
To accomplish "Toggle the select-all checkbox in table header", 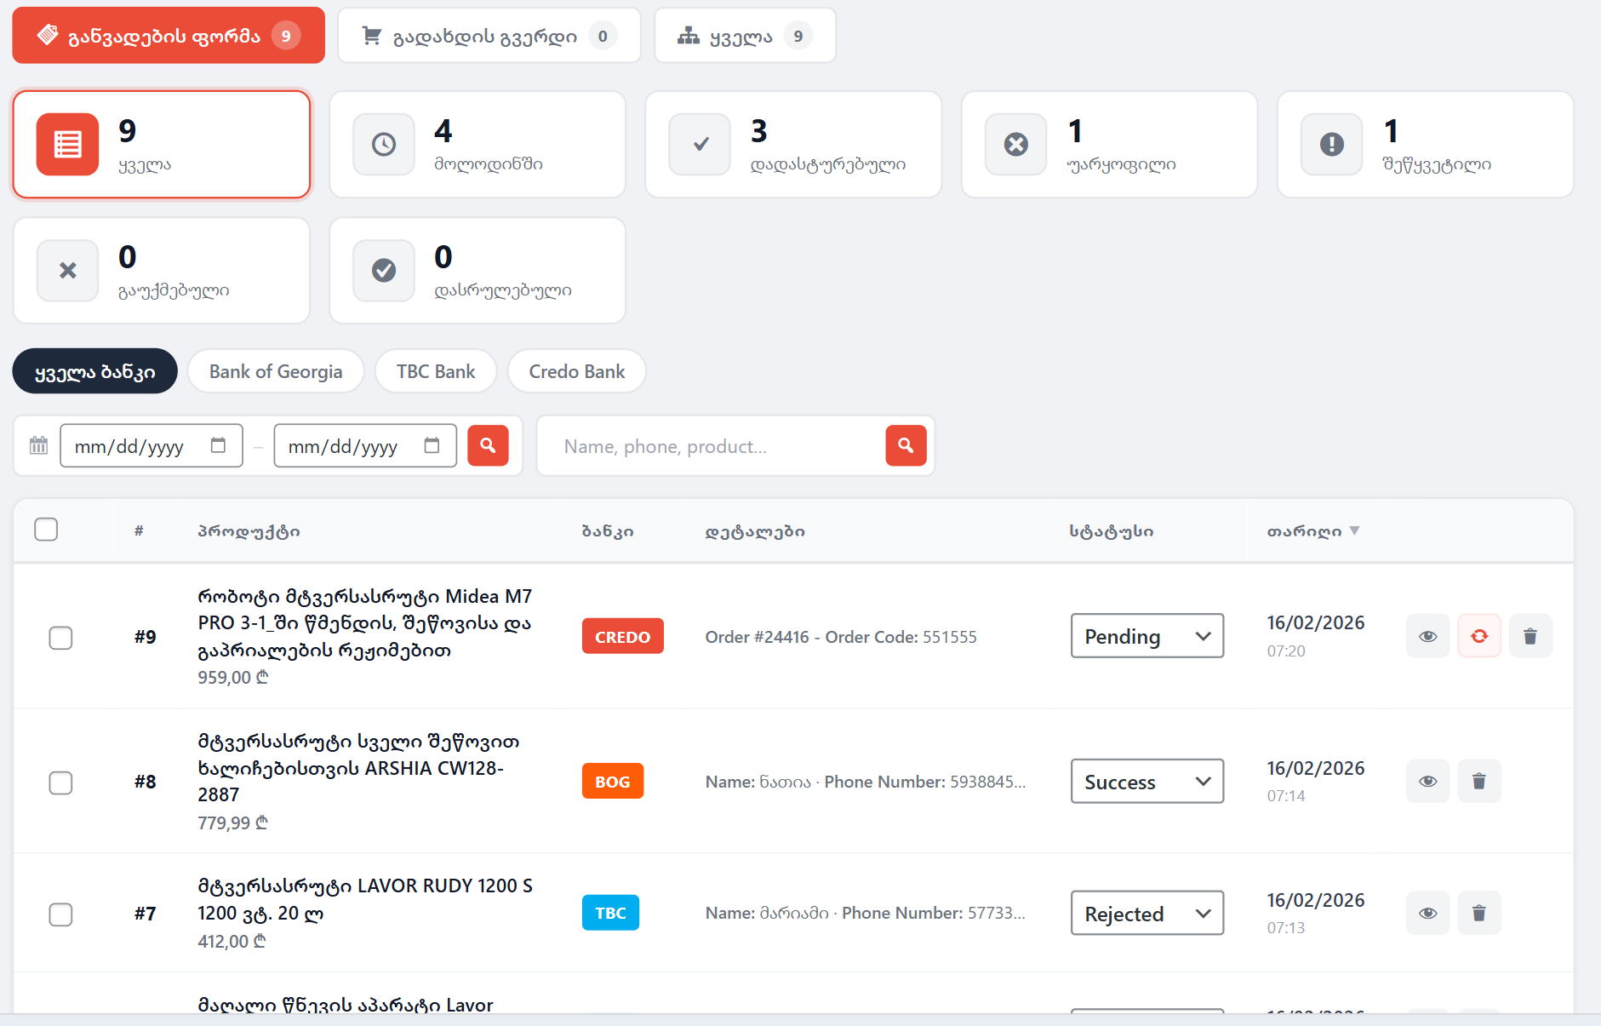I will [x=46, y=530].
